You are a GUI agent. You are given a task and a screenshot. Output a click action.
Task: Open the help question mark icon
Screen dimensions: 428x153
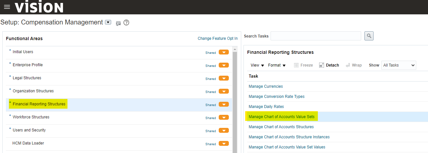(x=126, y=23)
